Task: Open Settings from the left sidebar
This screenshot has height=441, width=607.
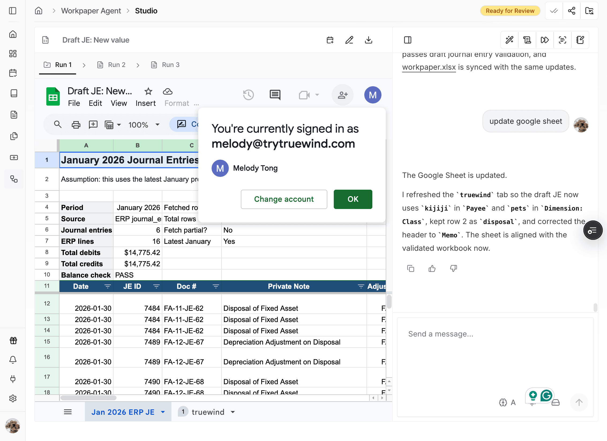Action: point(13,398)
